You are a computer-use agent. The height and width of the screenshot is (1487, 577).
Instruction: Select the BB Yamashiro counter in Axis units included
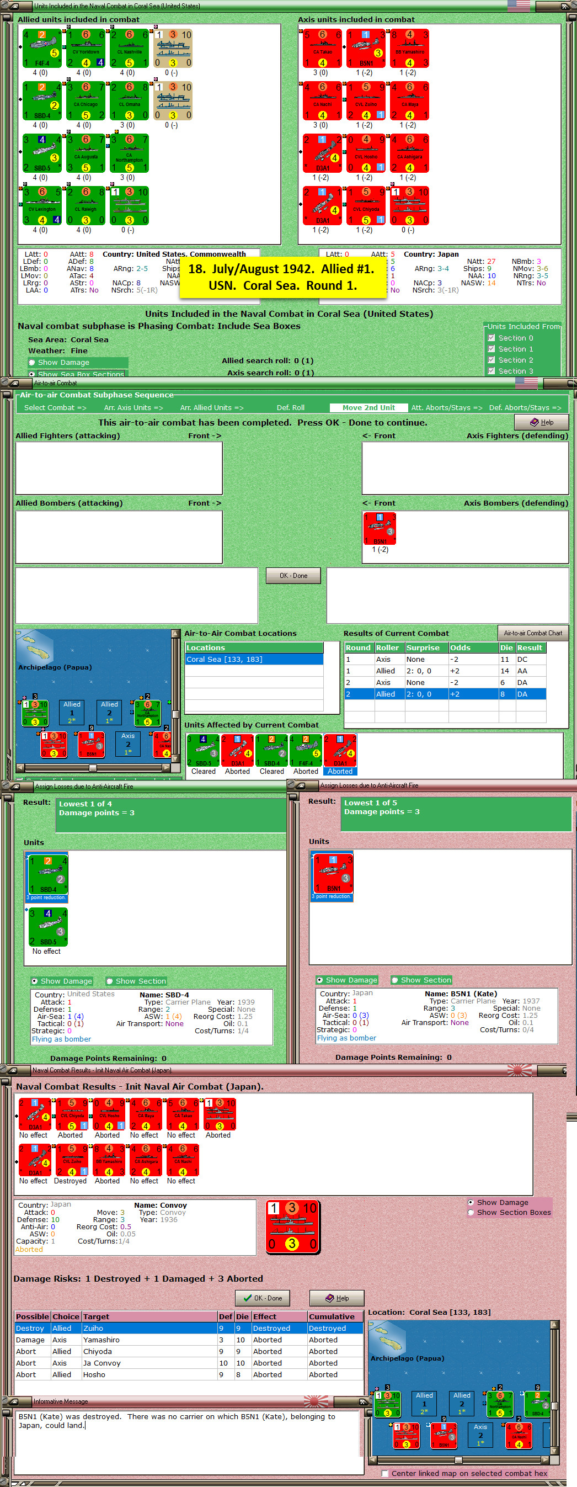tap(410, 49)
